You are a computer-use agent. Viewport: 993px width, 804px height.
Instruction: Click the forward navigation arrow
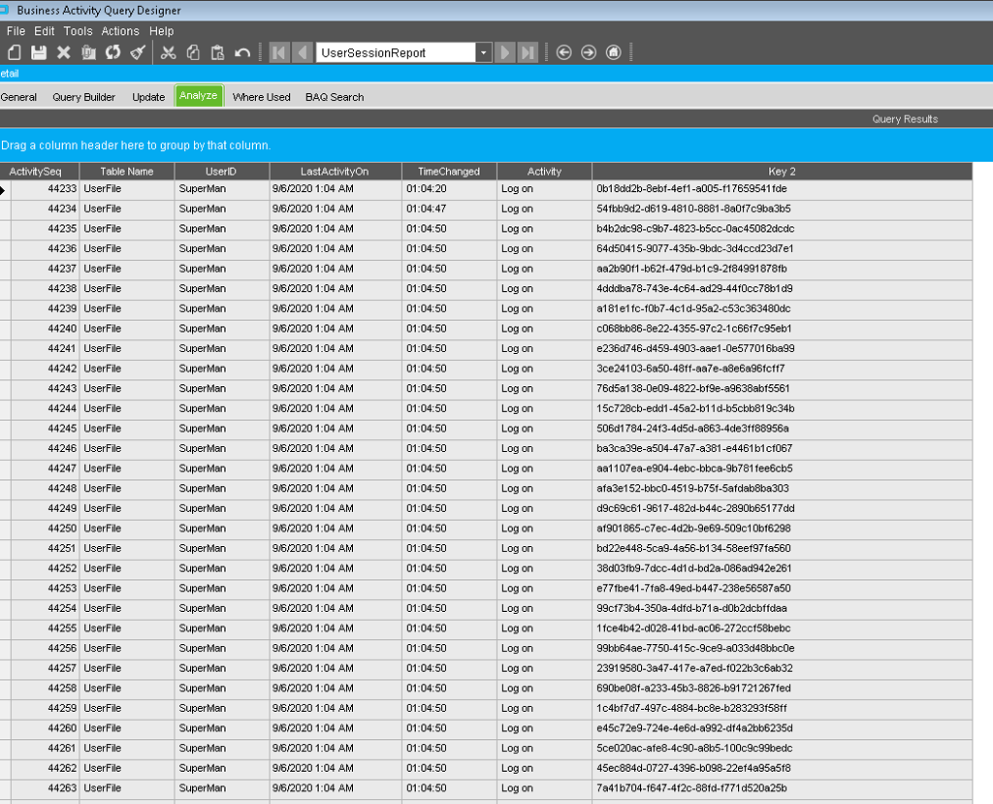click(588, 52)
